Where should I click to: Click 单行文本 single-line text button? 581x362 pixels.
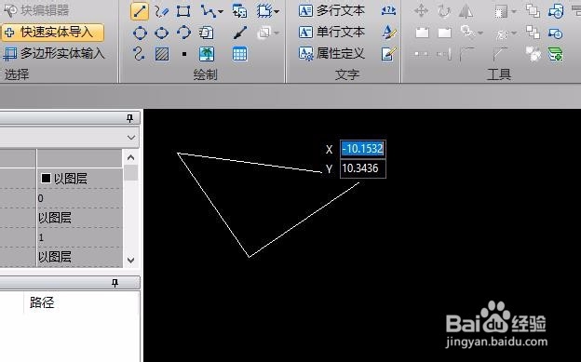tap(331, 33)
